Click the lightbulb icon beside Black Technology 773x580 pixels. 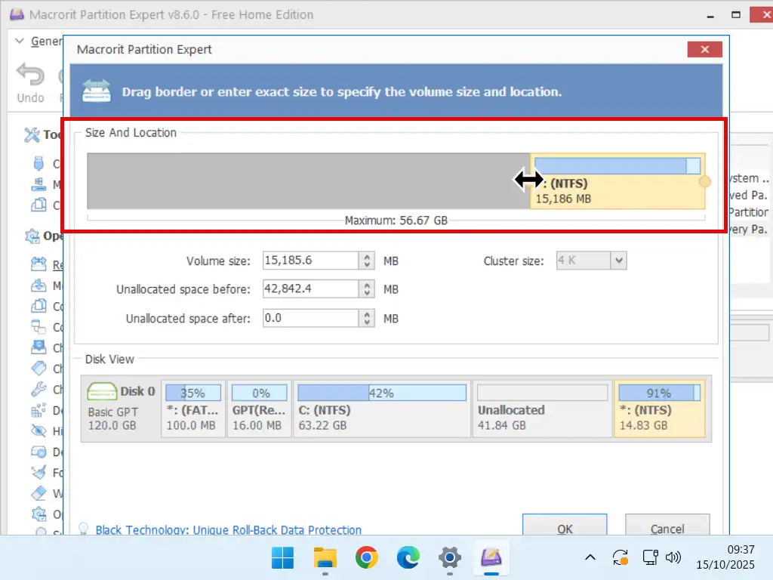point(85,529)
